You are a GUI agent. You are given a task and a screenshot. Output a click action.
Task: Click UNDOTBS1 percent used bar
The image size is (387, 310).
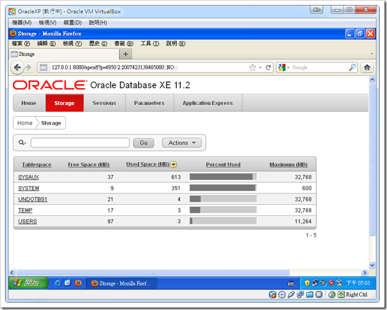(223, 199)
